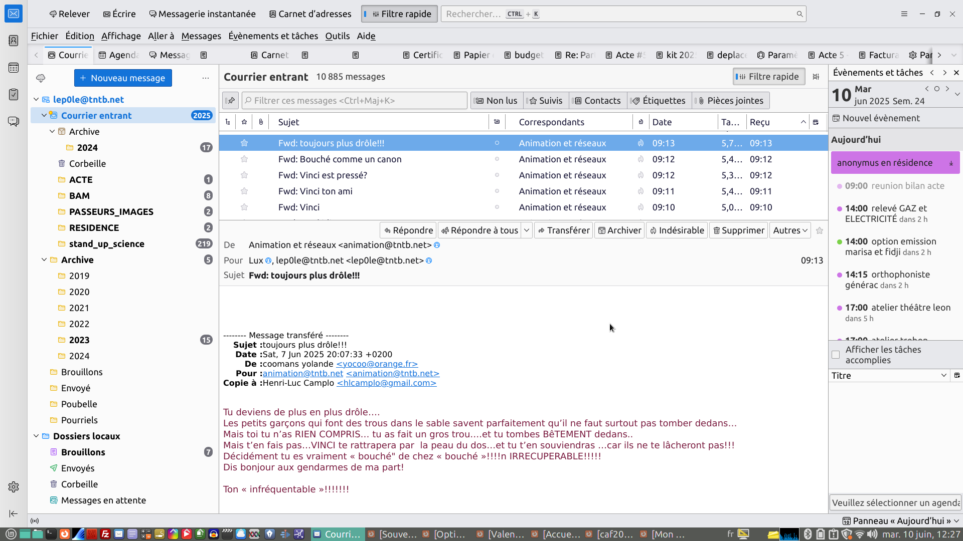Click the get messages cloud icon
Image resolution: width=963 pixels, height=541 pixels.
click(41, 78)
